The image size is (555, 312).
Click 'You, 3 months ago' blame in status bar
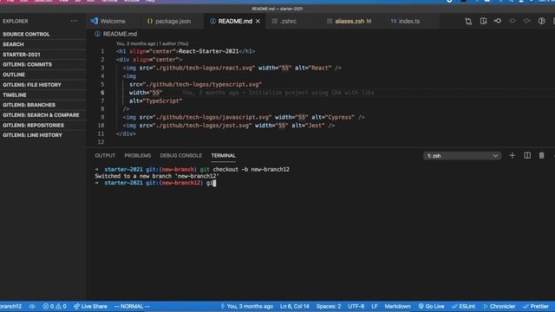pyautogui.click(x=246, y=306)
